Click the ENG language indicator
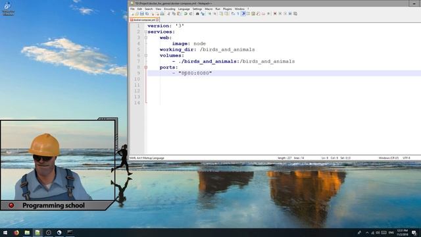421x237 pixels. coord(391,232)
